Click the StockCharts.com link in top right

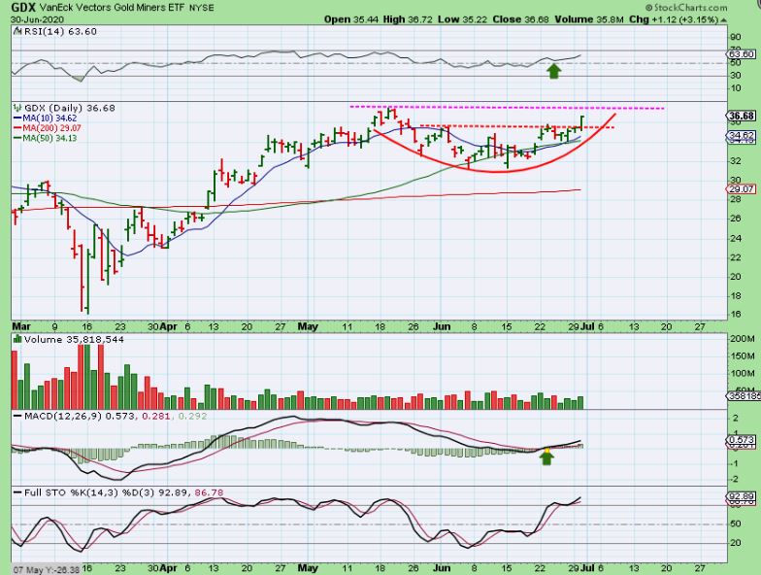click(686, 8)
